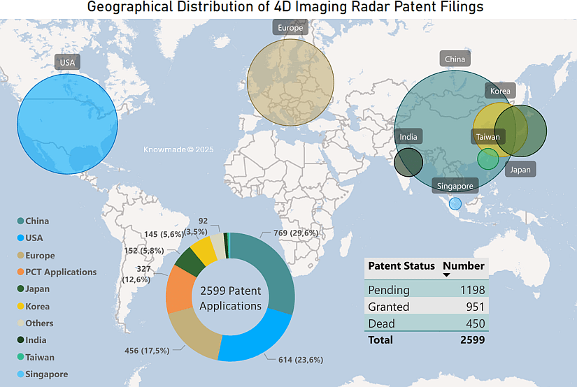The image size is (577, 387).
Task: Click PCT Applications orange legend dot
Action: (20, 272)
